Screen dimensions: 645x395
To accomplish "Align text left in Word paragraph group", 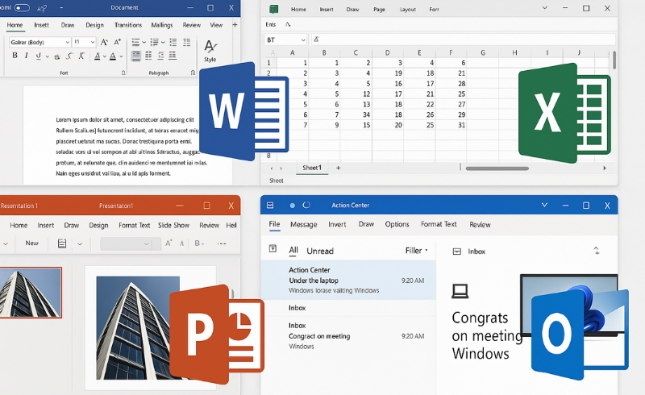I will pos(135,56).
